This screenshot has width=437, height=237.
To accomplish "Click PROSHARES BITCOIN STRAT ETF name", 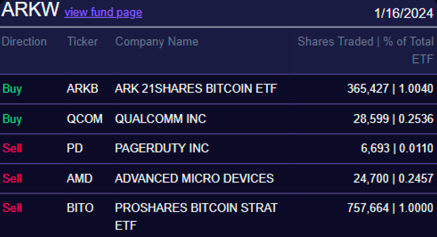I will click(x=196, y=217).
